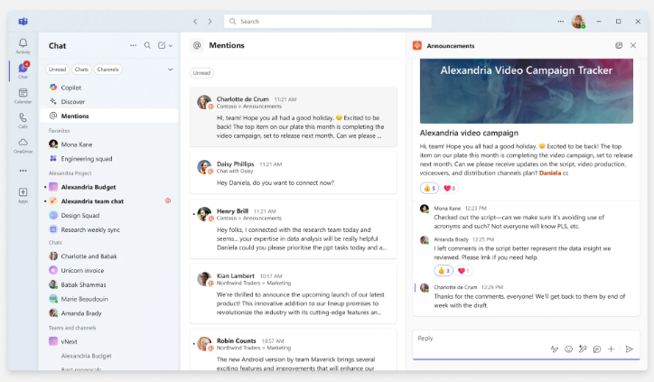
Task: Pop out the Announcements panel
Action: click(x=619, y=45)
